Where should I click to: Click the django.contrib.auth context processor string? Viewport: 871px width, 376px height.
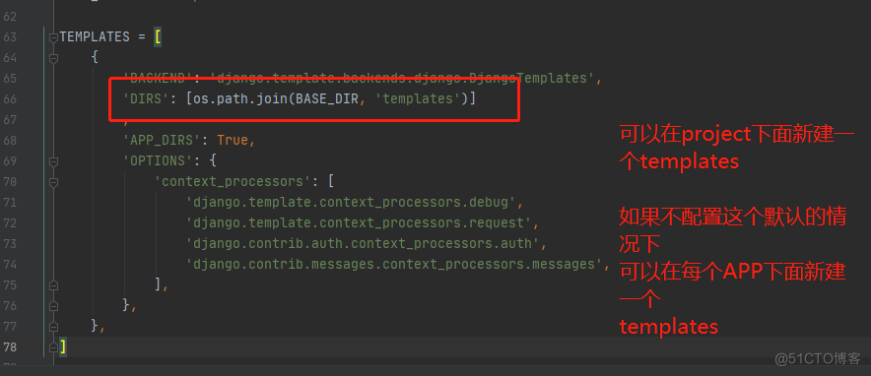(x=364, y=244)
